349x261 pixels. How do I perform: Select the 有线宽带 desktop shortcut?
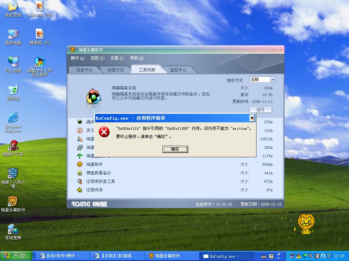click(13, 232)
